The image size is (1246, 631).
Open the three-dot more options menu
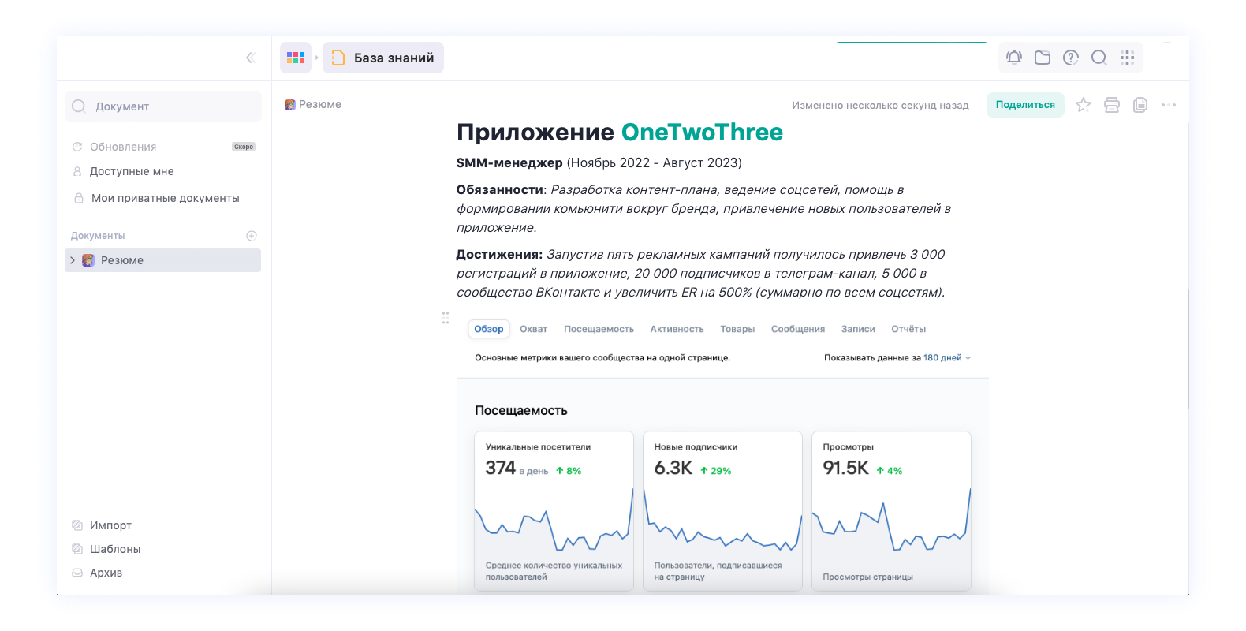click(1169, 105)
